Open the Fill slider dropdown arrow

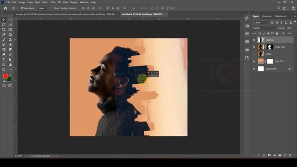click(x=294, y=33)
